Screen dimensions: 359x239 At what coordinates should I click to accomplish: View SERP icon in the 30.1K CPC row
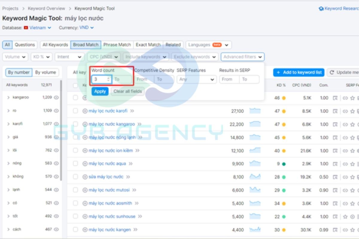coord(335,230)
